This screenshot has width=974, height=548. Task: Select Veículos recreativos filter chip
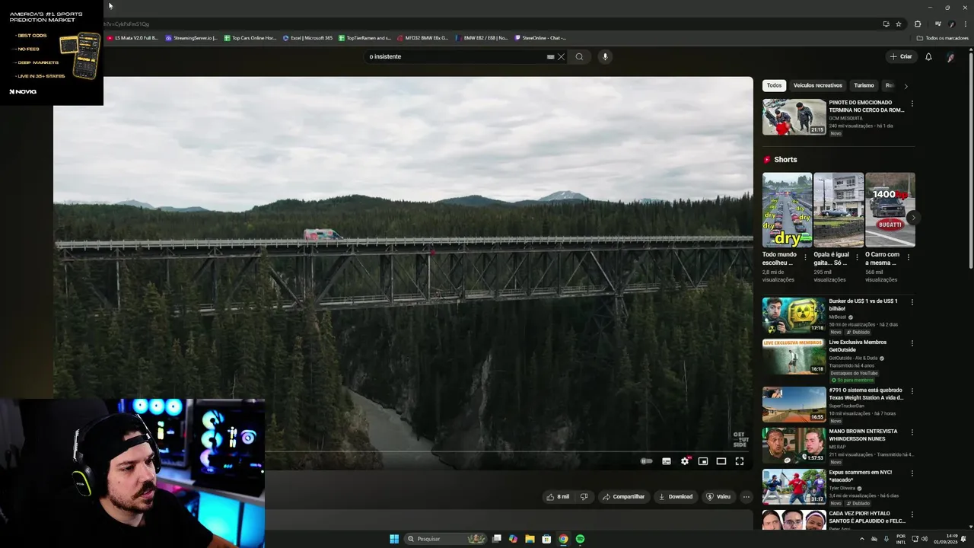click(818, 85)
